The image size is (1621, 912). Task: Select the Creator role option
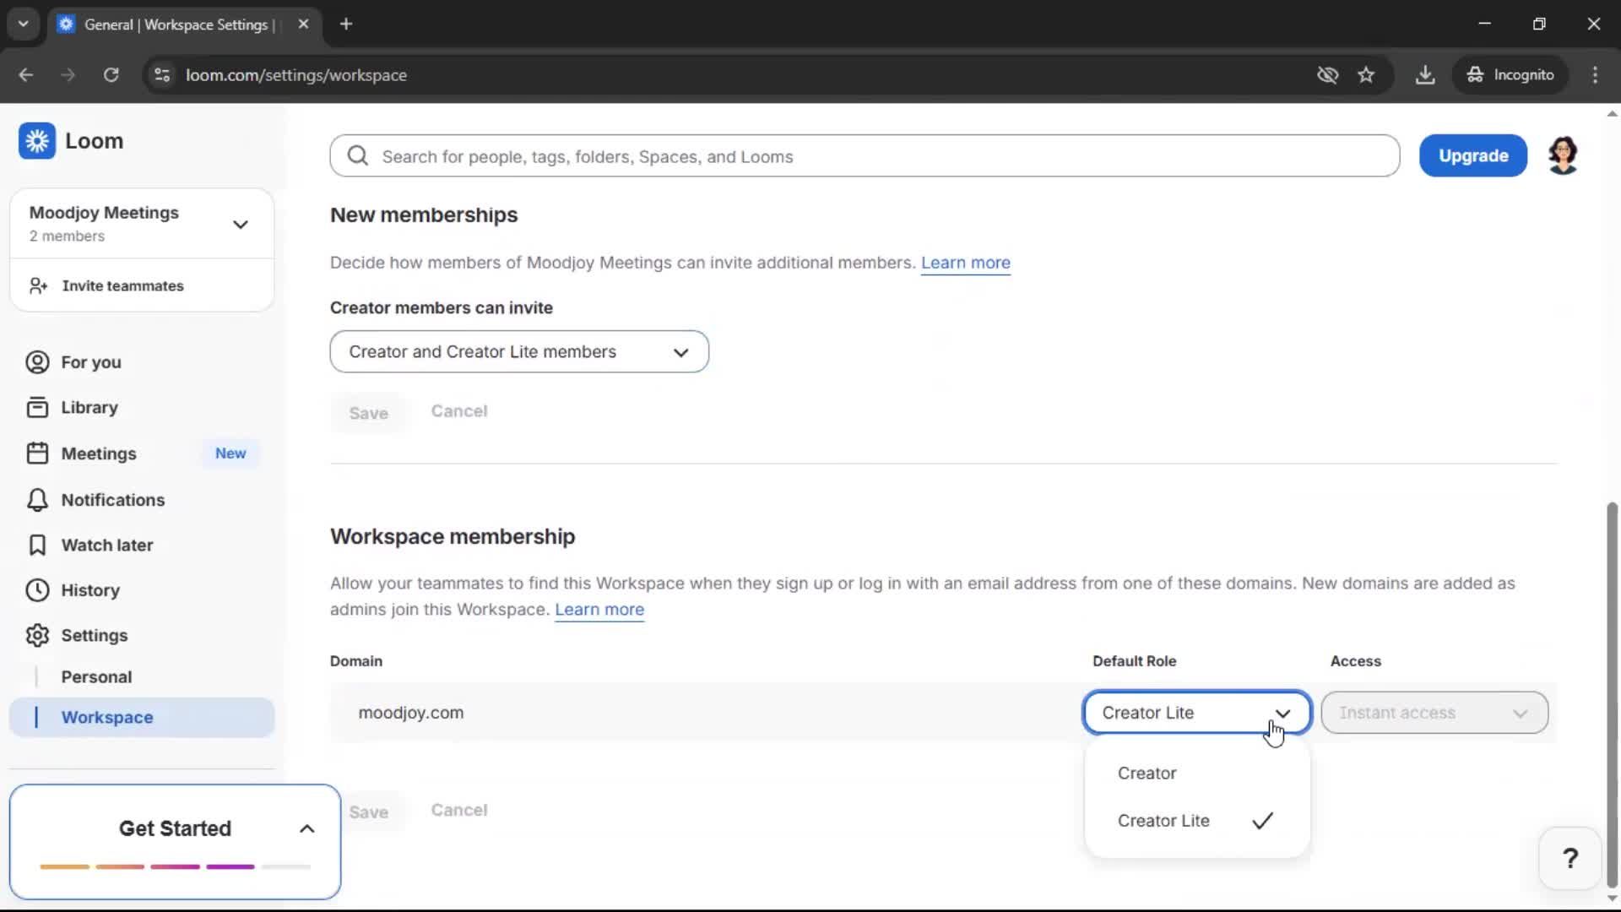pyautogui.click(x=1147, y=773)
